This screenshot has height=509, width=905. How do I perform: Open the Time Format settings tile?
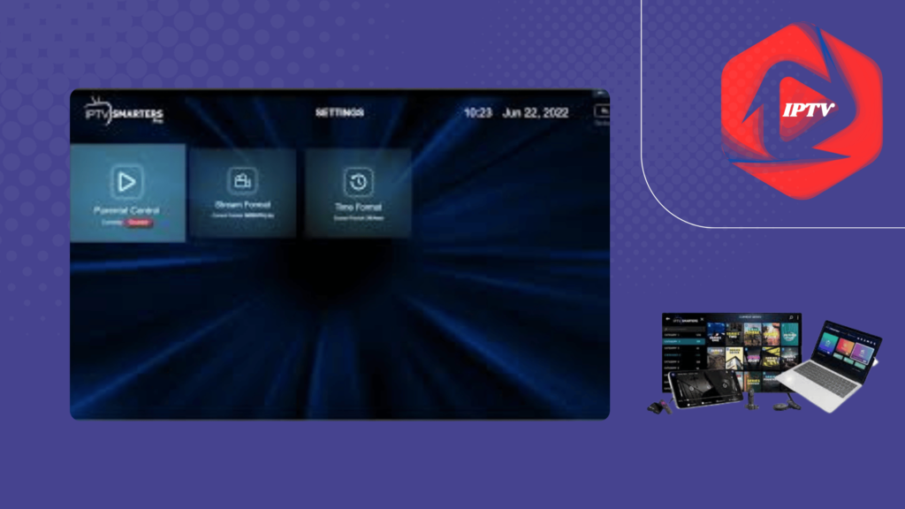(357, 194)
